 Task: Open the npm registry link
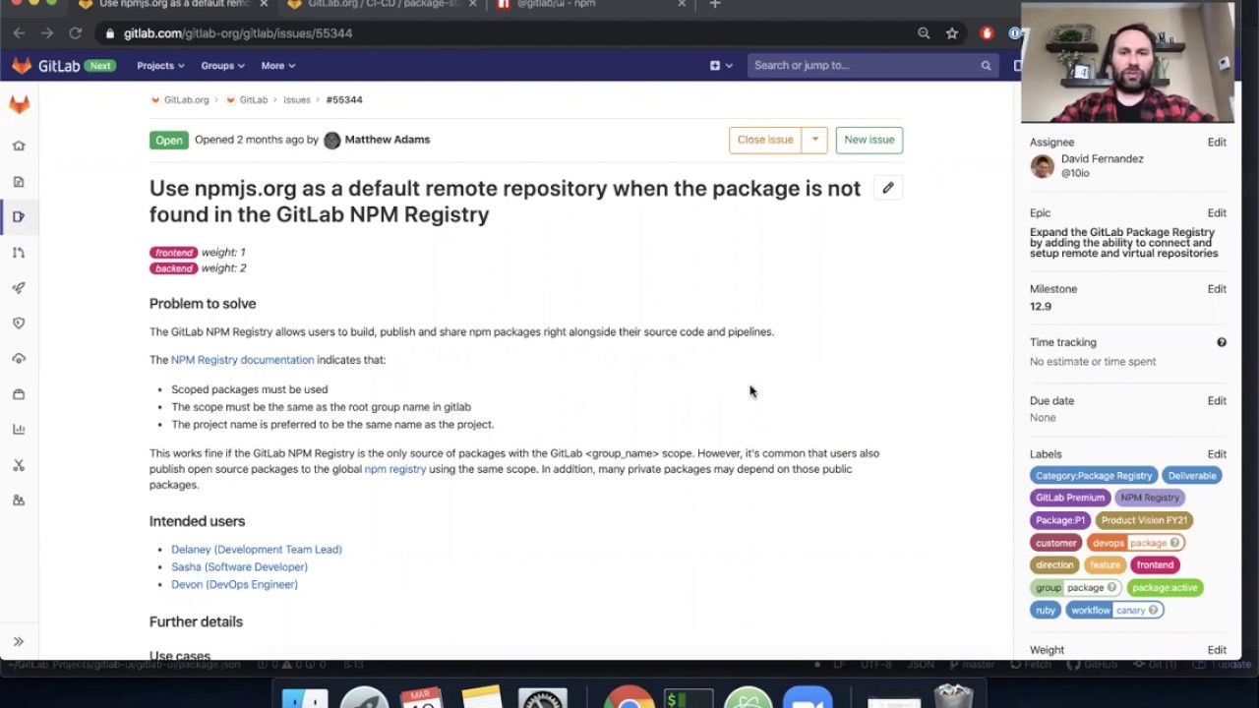[394, 469]
